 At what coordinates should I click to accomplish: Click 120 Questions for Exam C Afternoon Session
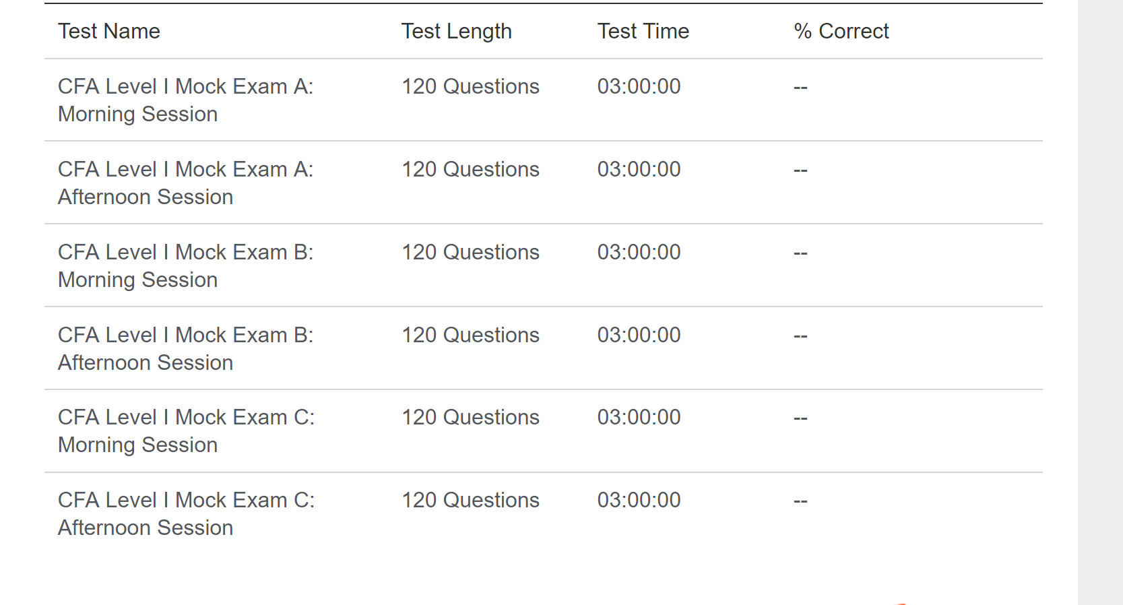click(x=470, y=500)
